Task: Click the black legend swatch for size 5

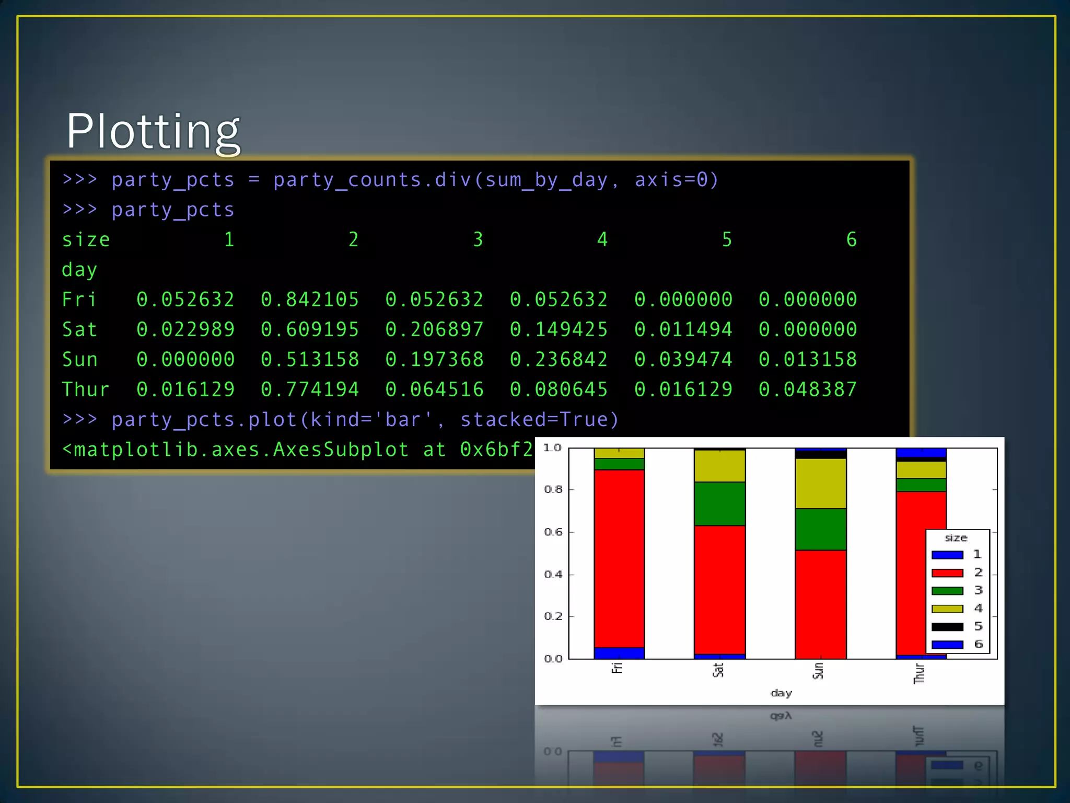Action: click(947, 627)
